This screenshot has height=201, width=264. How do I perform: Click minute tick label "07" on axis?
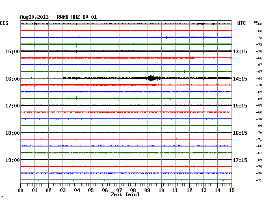(119, 190)
